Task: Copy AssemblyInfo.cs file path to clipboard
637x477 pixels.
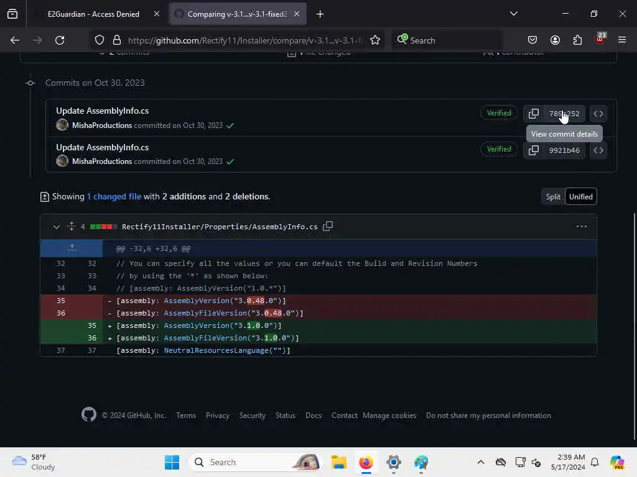Action: pos(327,226)
